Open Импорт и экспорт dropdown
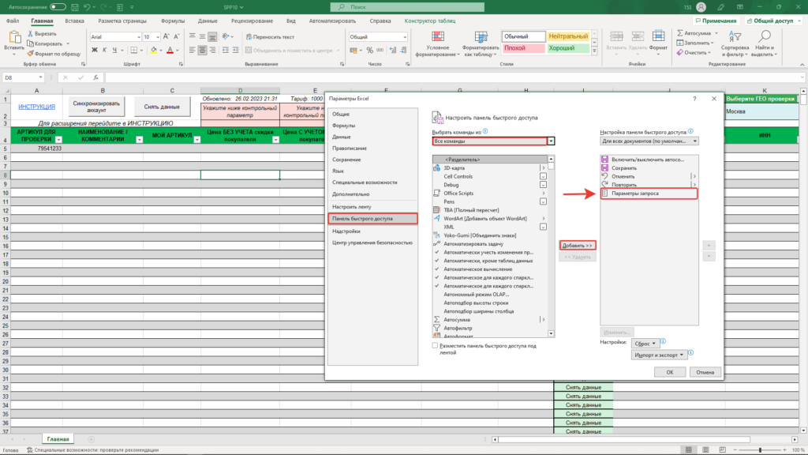 click(x=659, y=355)
